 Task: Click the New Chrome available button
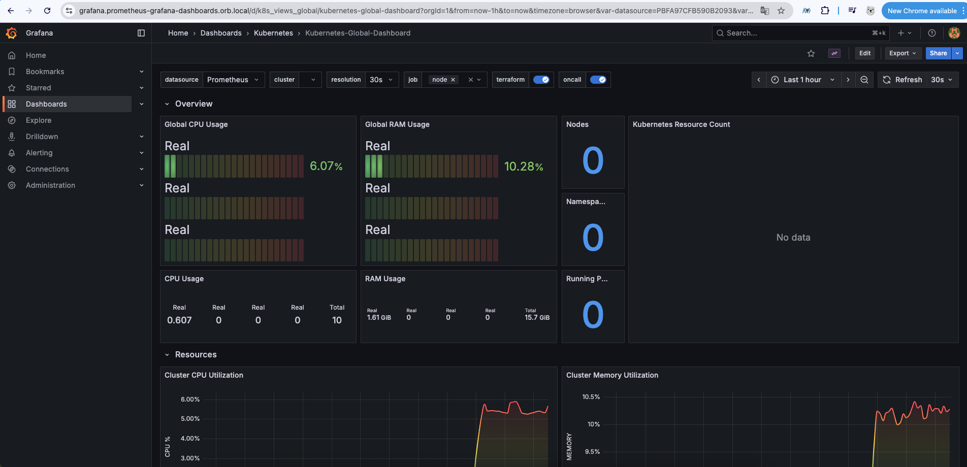pyautogui.click(x=922, y=11)
